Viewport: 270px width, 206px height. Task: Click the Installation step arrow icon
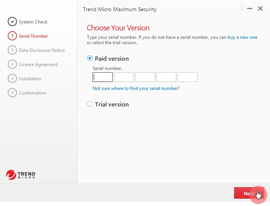click(12, 78)
